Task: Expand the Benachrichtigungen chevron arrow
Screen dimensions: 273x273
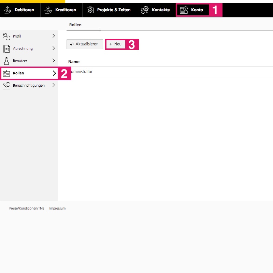Action: 54,85
